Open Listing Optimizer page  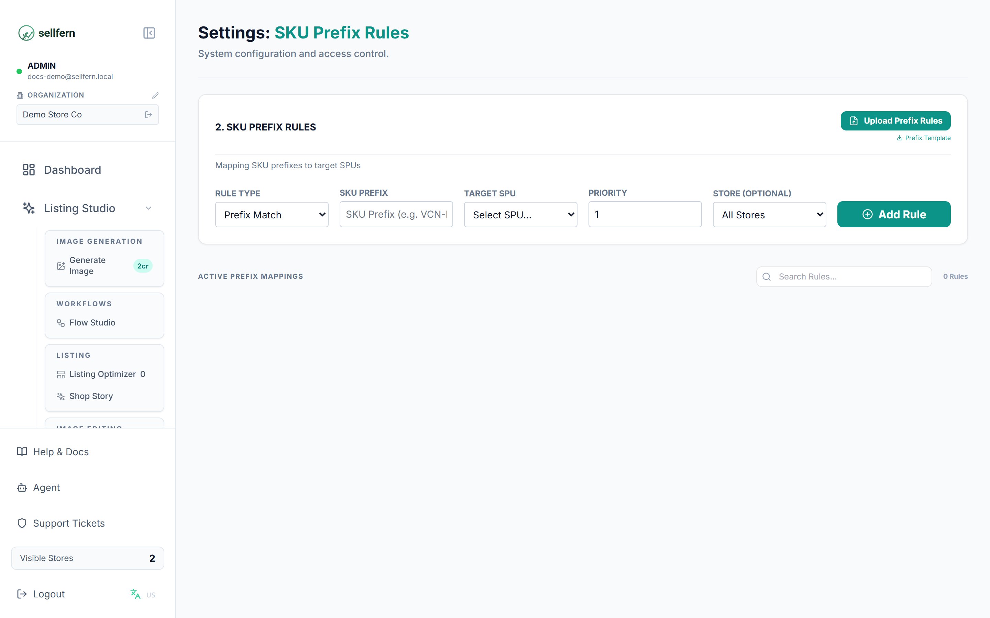[104, 374]
